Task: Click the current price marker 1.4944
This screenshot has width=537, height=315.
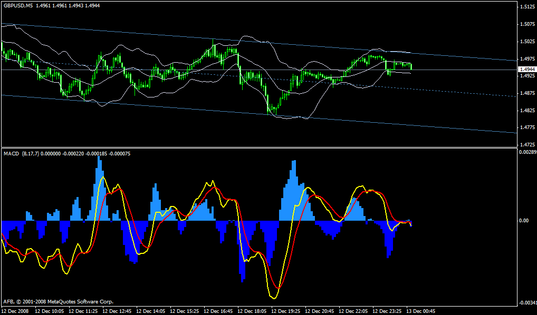Action: 526,70
